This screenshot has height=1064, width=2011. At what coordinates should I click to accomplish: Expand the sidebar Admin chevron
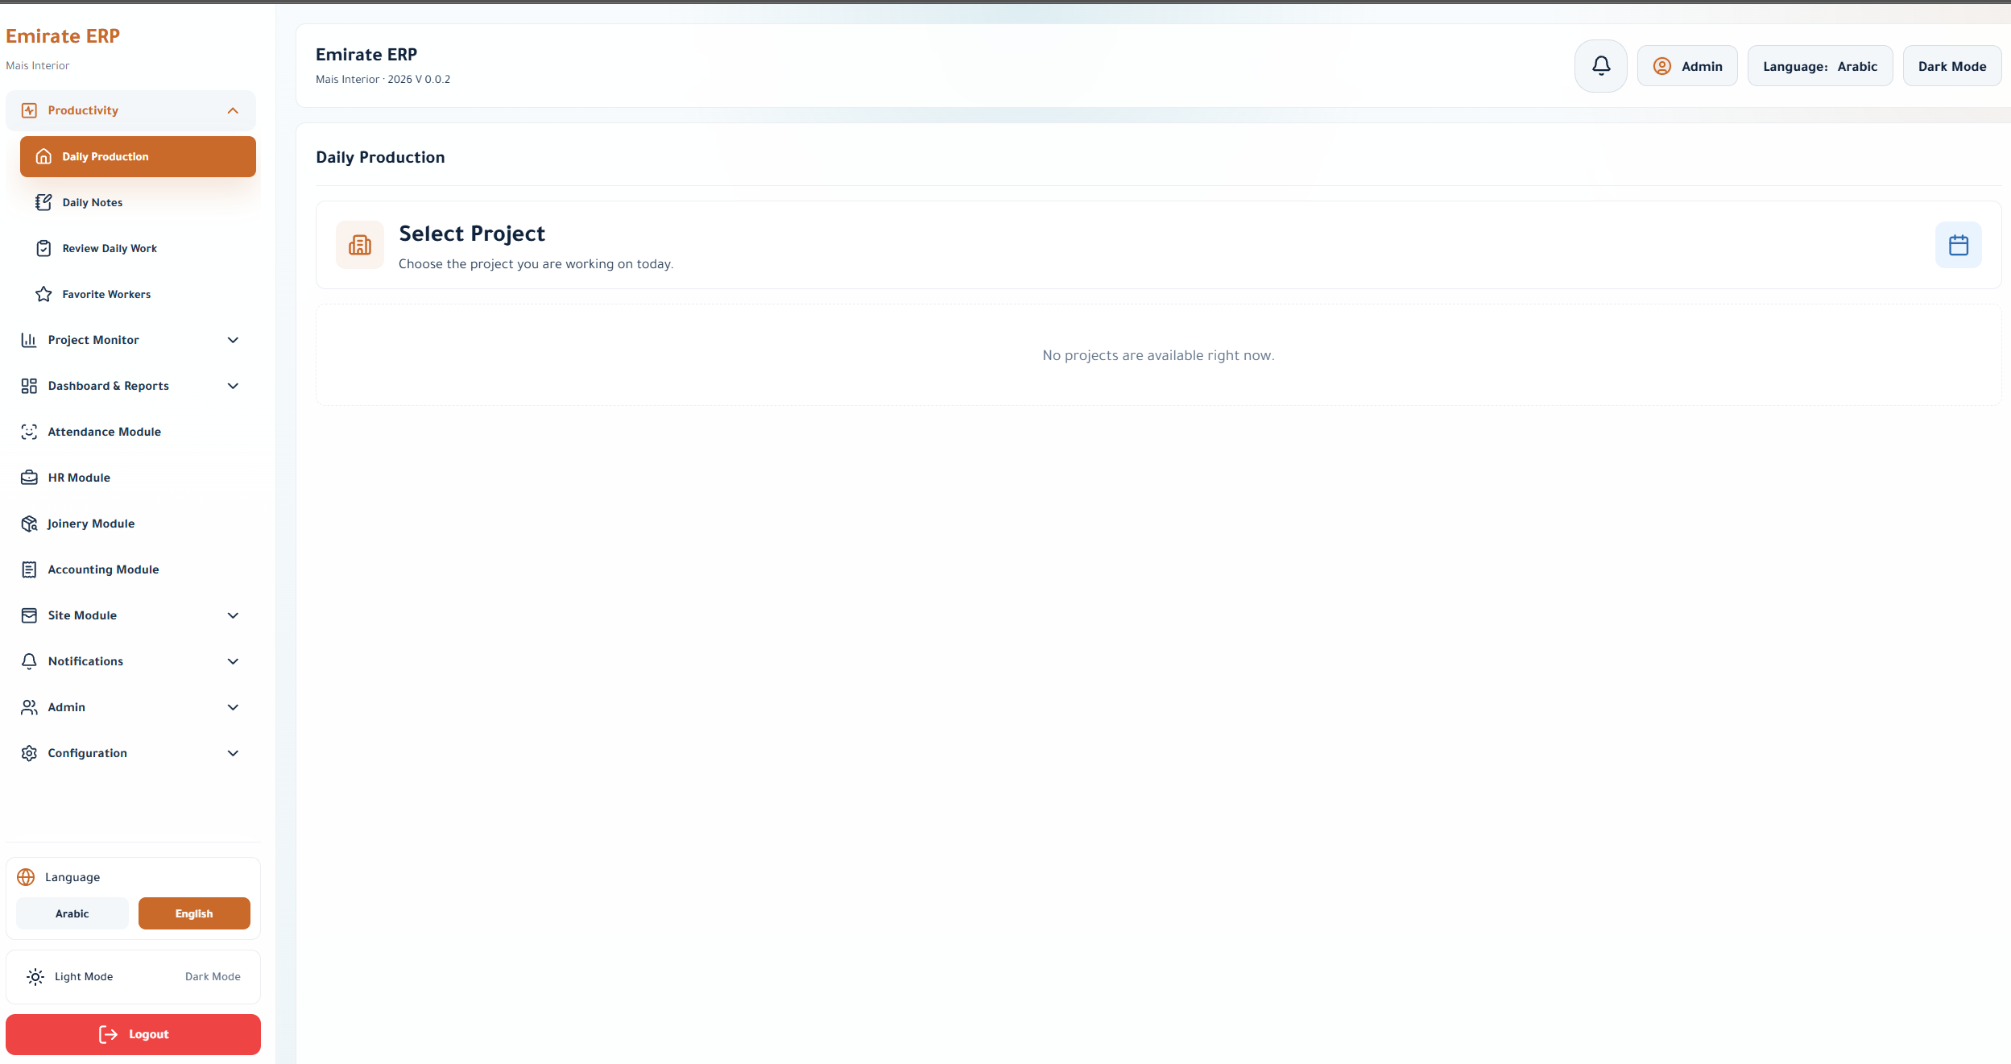pyautogui.click(x=233, y=707)
